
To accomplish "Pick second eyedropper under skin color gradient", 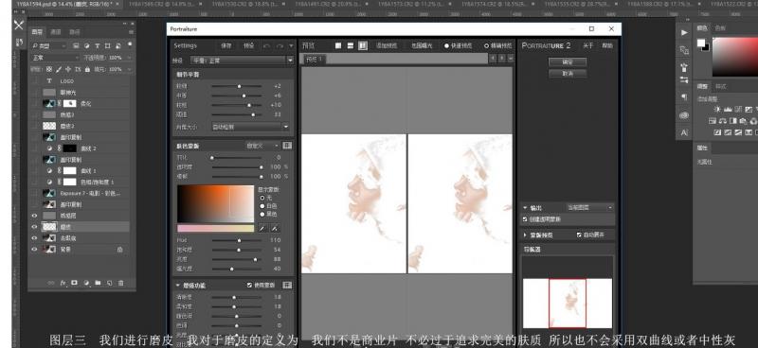I will coord(275,228).
